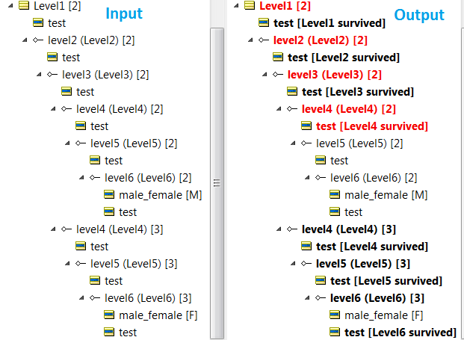Select 'test [Level3 survived]' text in Output
Screen dimensions: 464x340
[358, 92]
